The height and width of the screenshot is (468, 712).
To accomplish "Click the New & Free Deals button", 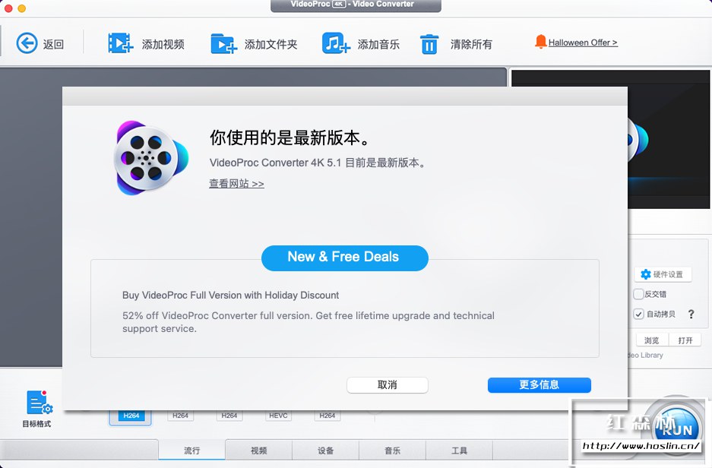I will (345, 258).
